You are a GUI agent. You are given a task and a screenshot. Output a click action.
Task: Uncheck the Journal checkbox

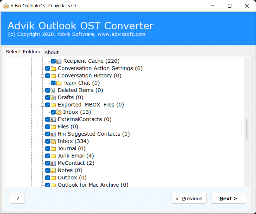[x=48, y=149]
